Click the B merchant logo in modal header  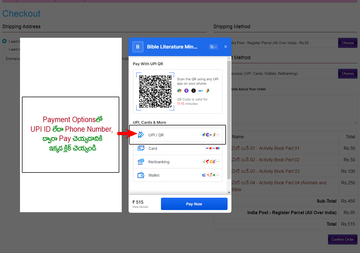click(x=138, y=47)
